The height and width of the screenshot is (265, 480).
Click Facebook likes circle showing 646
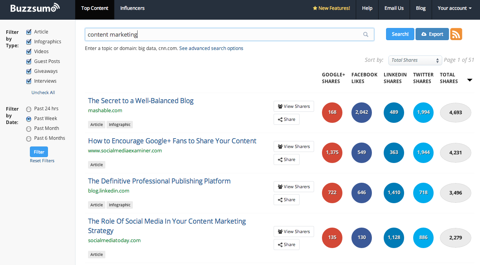pos(362,193)
